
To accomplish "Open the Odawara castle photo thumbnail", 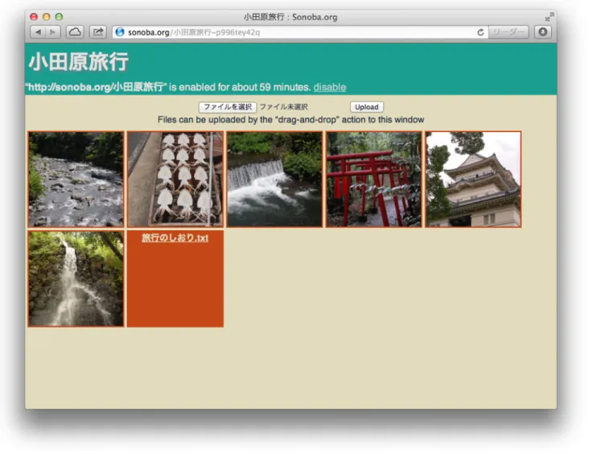I will point(473,180).
